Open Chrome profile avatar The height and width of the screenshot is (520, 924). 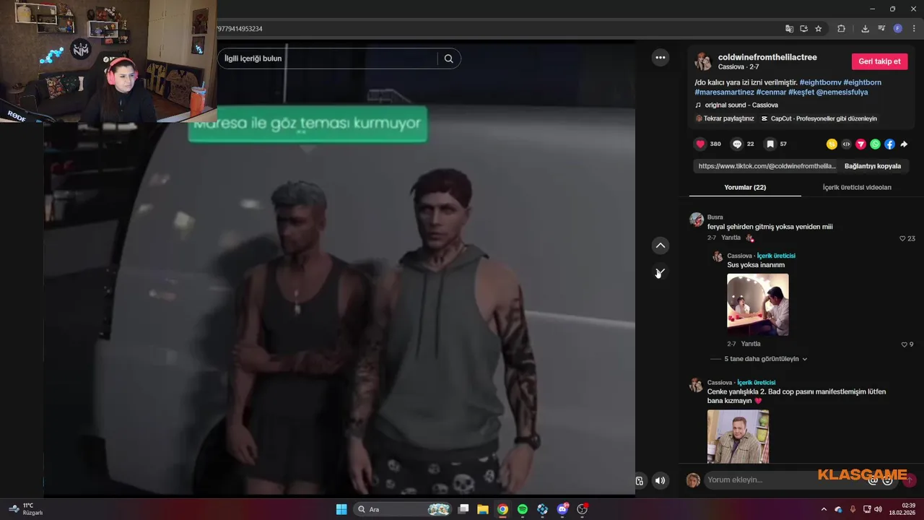click(x=898, y=29)
